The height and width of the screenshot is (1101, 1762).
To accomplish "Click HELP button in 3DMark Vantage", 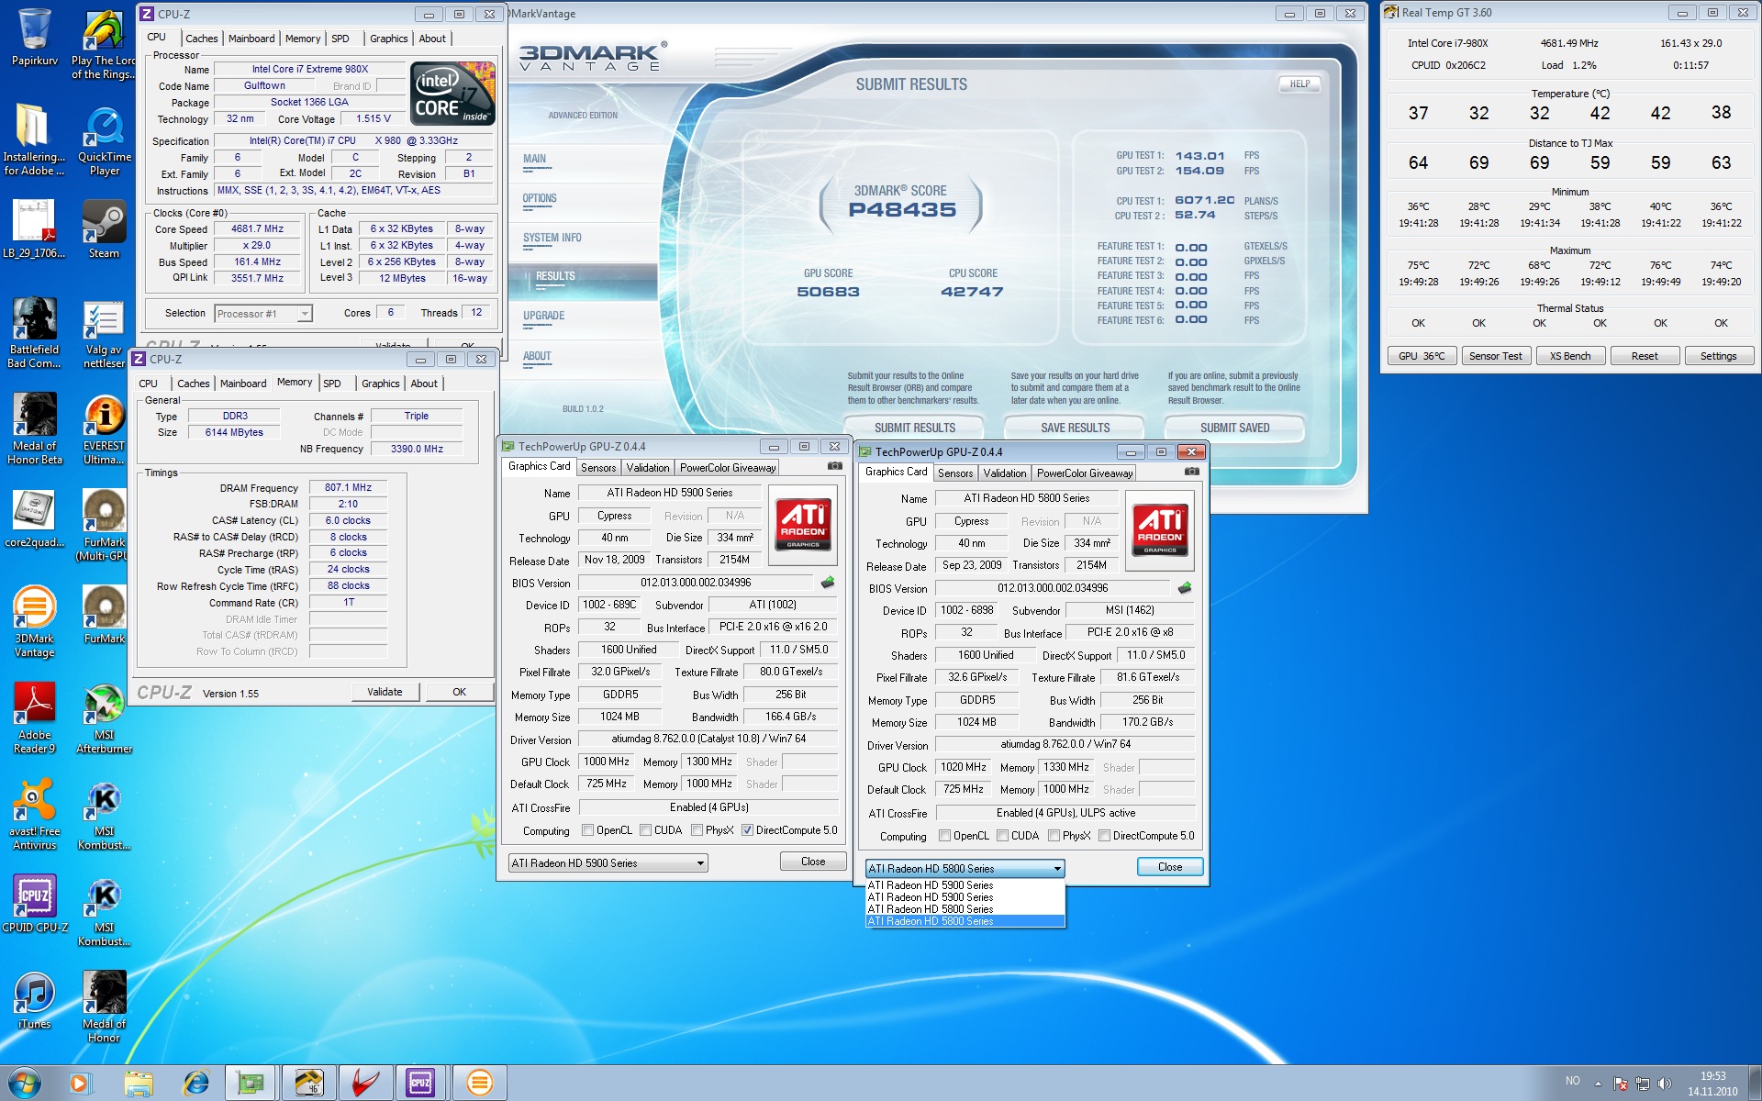I will (1299, 84).
